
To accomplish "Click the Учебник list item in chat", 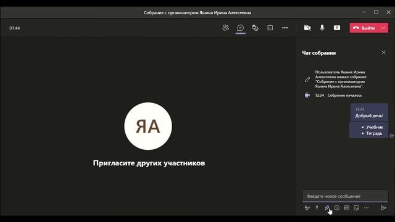I will (x=375, y=127).
